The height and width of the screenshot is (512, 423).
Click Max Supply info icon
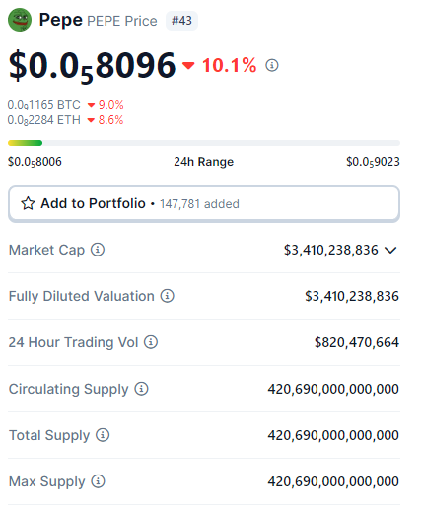click(x=98, y=481)
